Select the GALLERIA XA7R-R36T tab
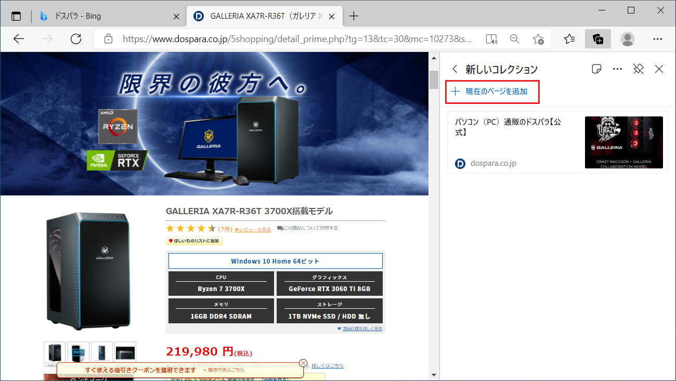The image size is (676, 381). pos(264,16)
